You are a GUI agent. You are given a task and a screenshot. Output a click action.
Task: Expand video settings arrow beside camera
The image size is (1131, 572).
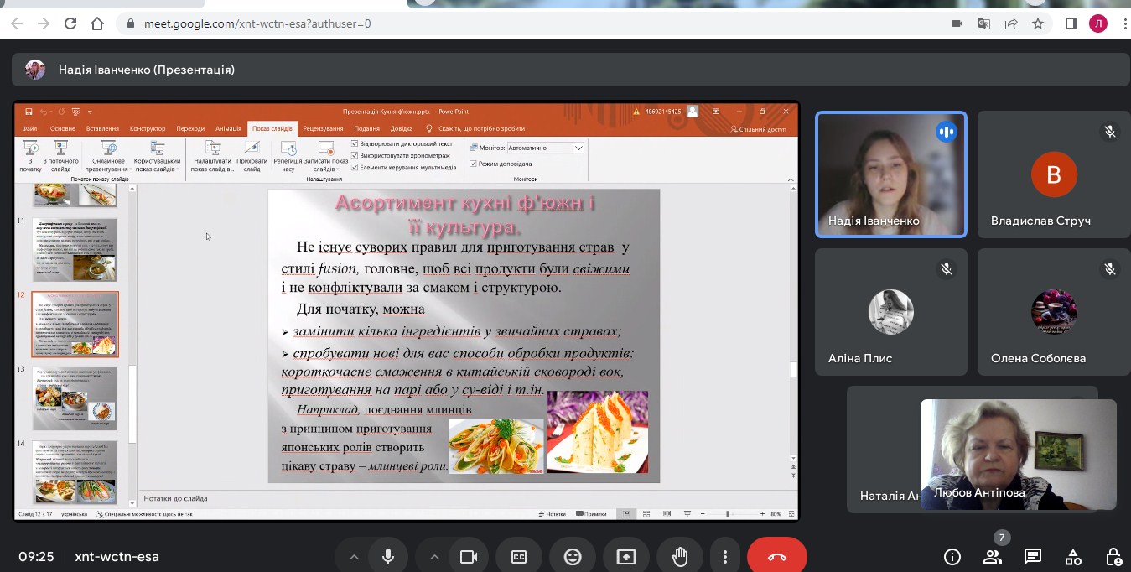[434, 557]
